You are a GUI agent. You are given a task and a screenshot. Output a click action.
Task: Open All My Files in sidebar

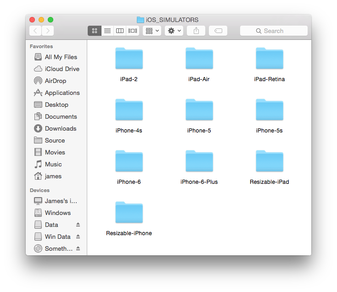click(x=56, y=57)
